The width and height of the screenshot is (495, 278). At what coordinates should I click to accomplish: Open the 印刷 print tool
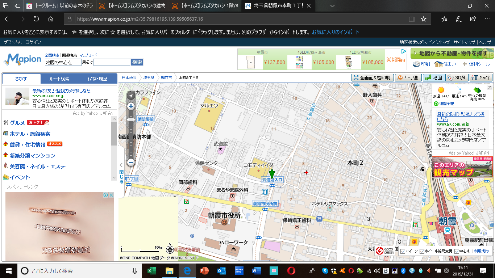tap(421, 64)
